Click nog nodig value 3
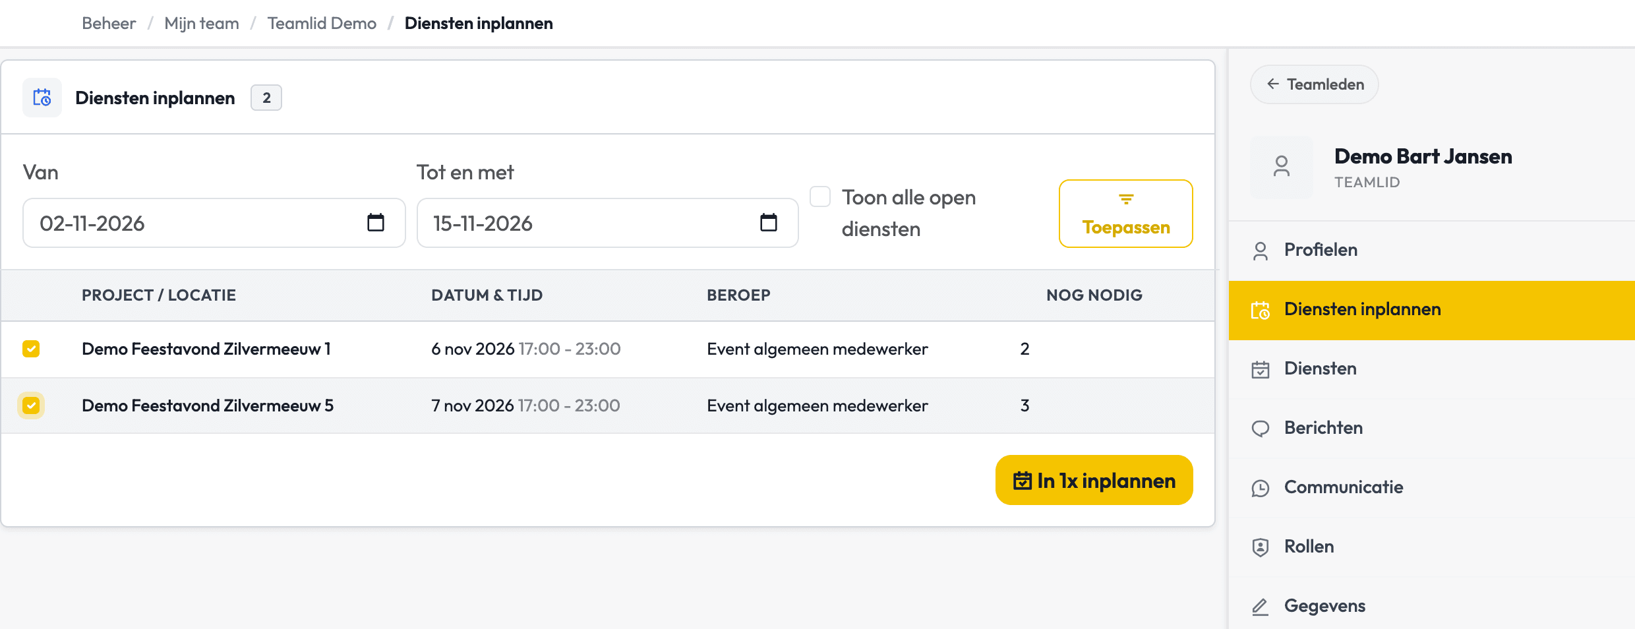The width and height of the screenshot is (1635, 629). coord(1025,405)
